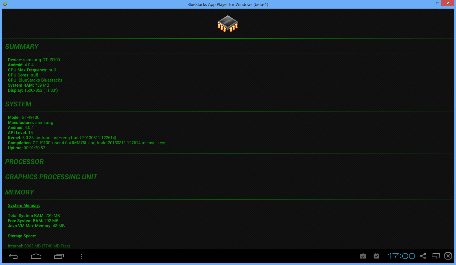Click the Device: samsung GT-I9100 line
This screenshot has width=456, height=265.
click(34, 60)
